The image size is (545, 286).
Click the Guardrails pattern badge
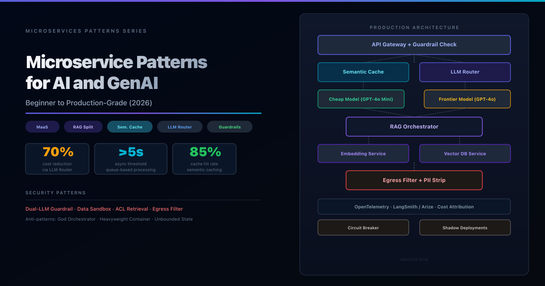pyautogui.click(x=229, y=127)
